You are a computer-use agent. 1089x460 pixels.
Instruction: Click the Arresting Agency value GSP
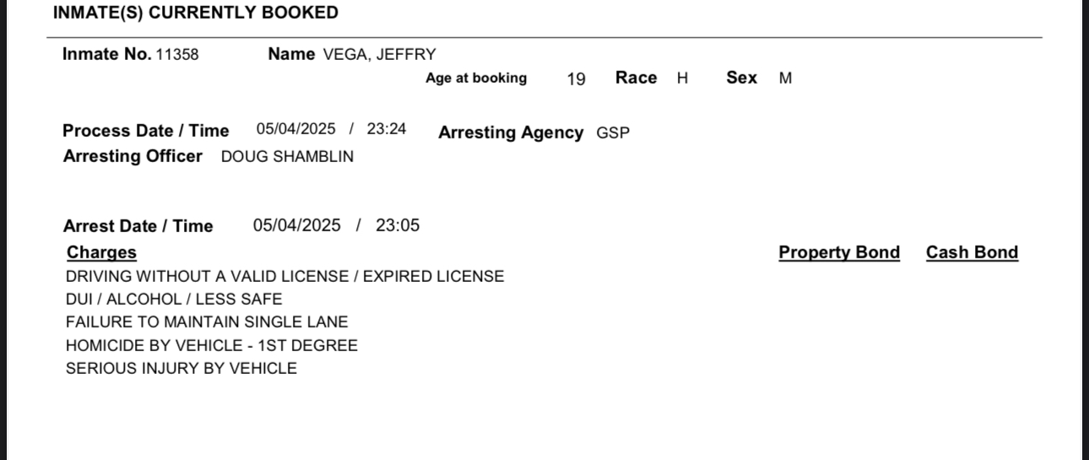click(x=613, y=133)
